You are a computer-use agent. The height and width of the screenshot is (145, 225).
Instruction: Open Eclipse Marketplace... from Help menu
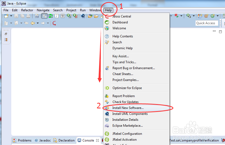[136, 126]
